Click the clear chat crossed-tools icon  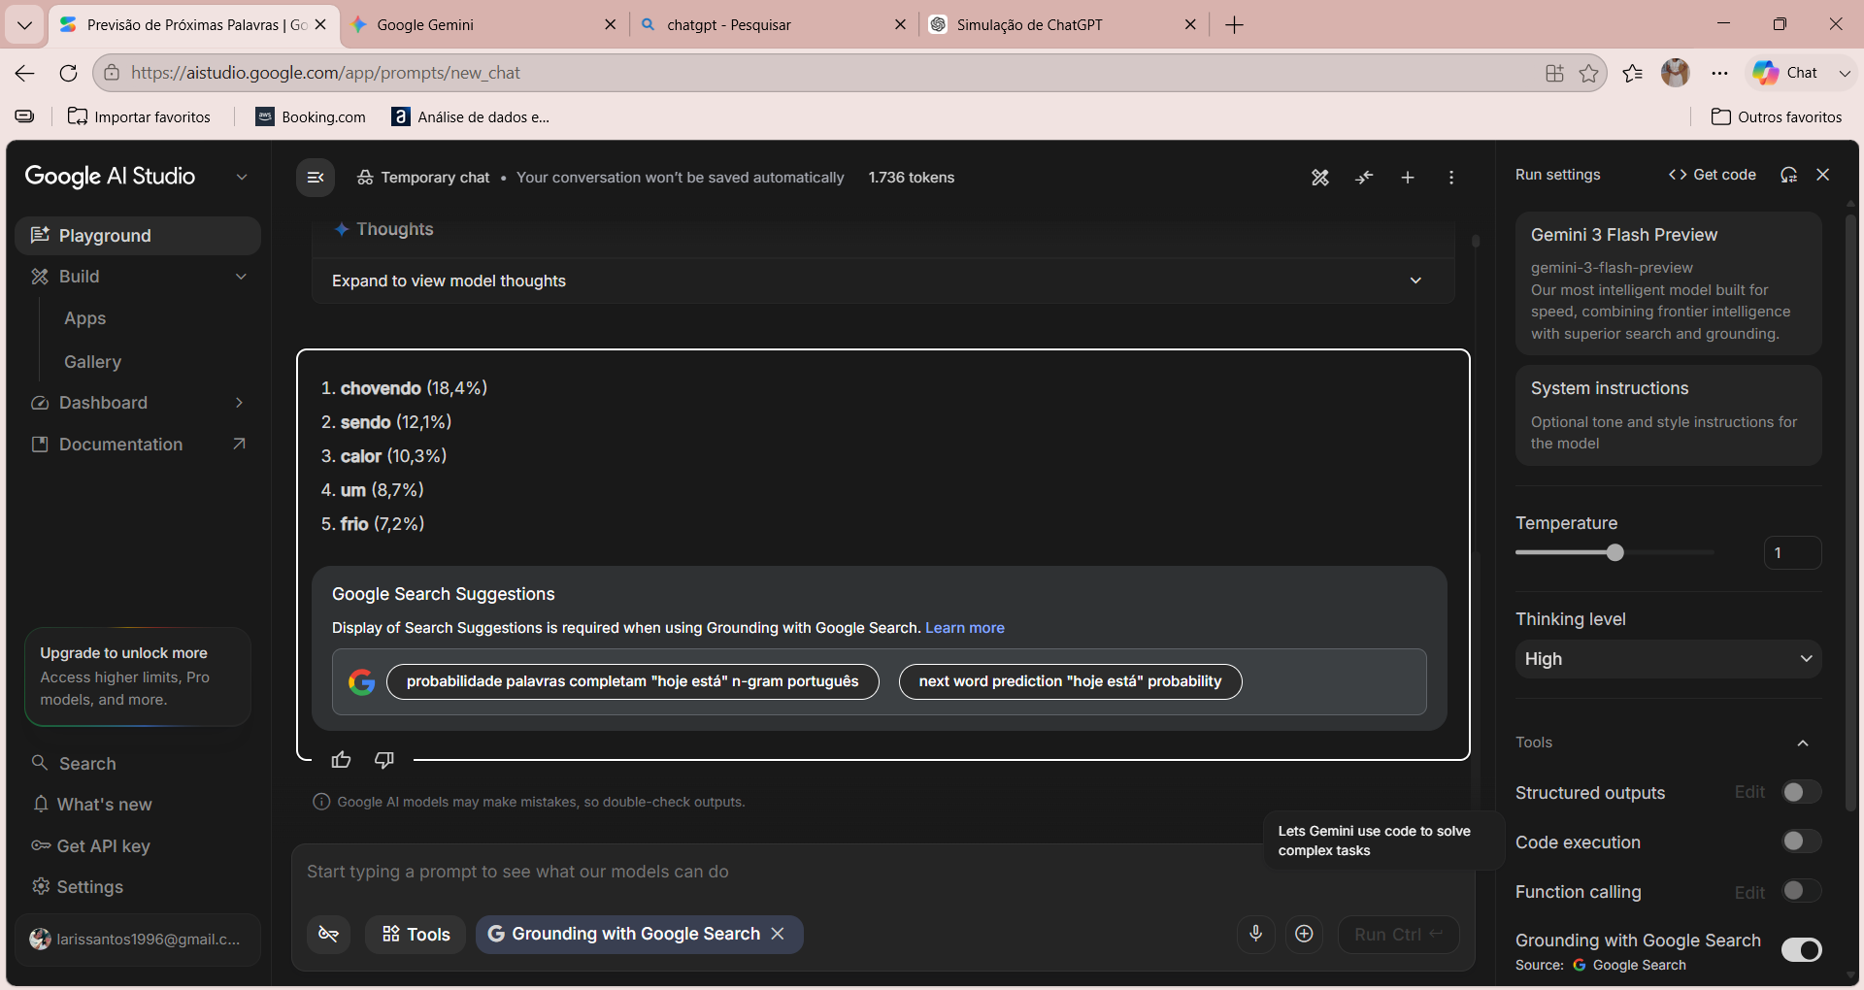click(1320, 178)
